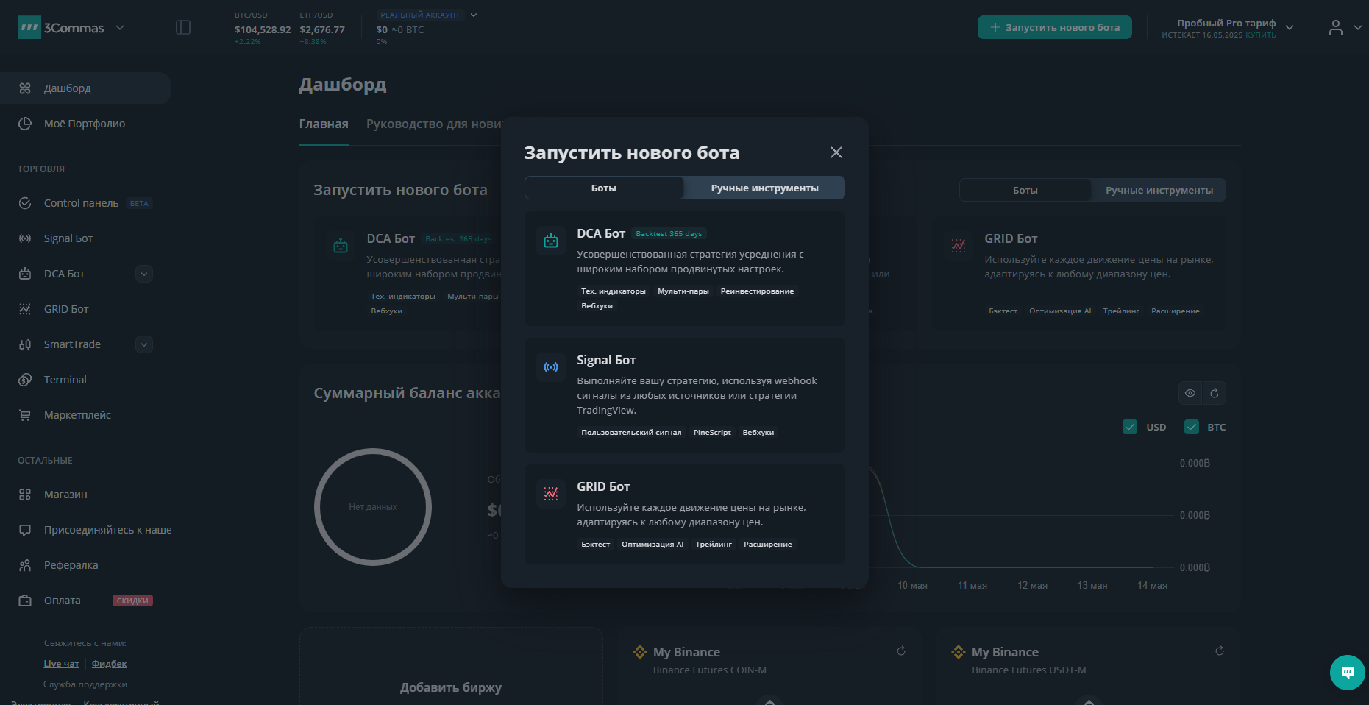Expand the Пробный Pro тариф dropdown
This screenshot has width=1369, height=705.
point(1290,28)
